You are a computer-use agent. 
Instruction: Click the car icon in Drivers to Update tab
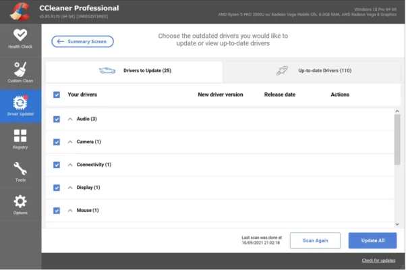107,70
